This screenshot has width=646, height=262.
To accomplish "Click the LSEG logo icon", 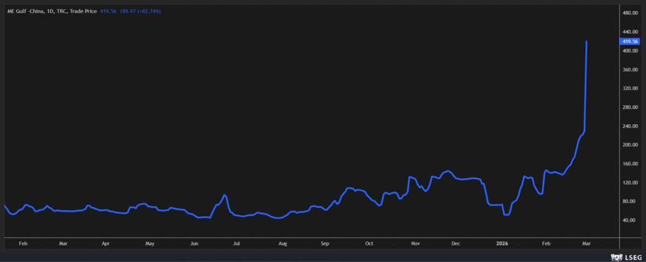I will click(x=615, y=257).
